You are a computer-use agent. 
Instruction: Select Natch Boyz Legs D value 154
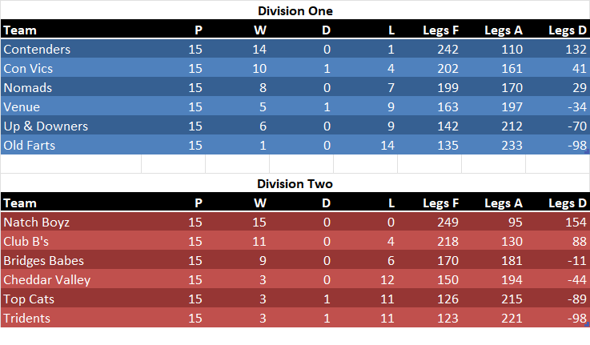coord(575,222)
